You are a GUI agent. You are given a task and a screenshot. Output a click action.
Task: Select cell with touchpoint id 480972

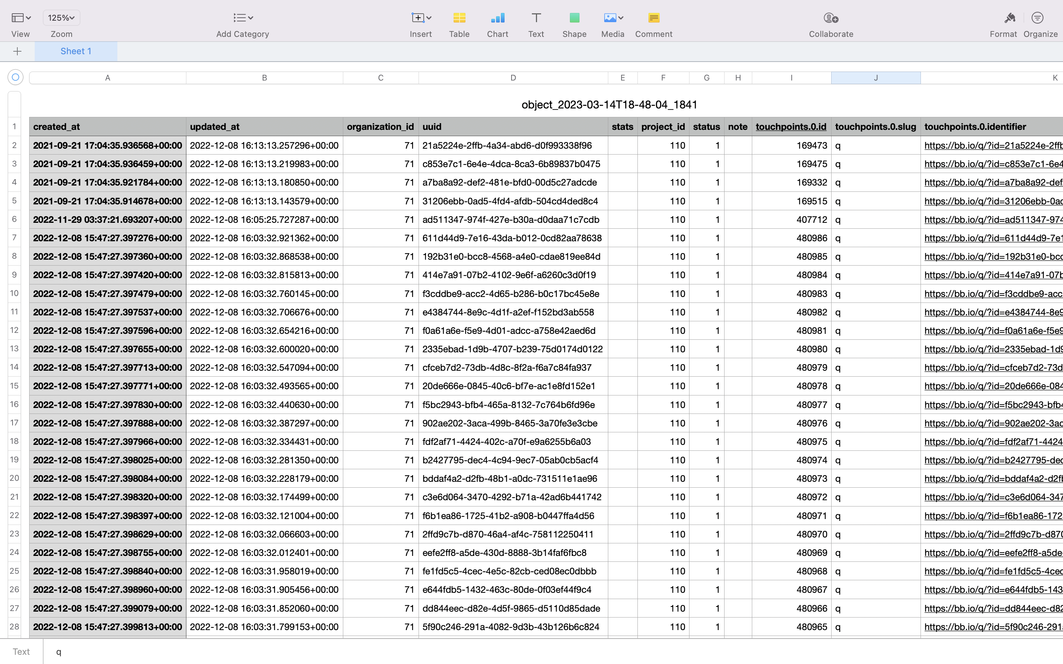click(x=791, y=497)
